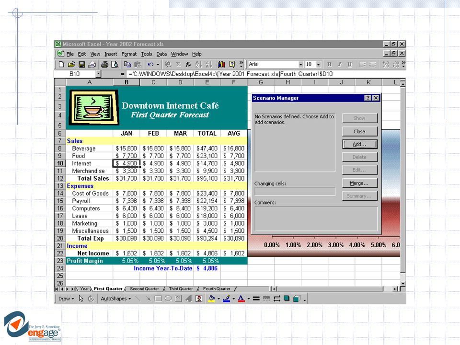Screen dimensions: 460x345
Task: Click the Scenario Manager help question mark
Action: pyautogui.click(x=368, y=98)
